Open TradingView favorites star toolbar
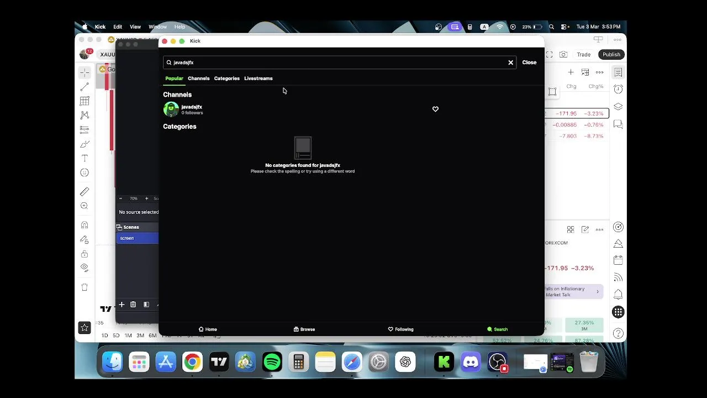 coord(85,328)
